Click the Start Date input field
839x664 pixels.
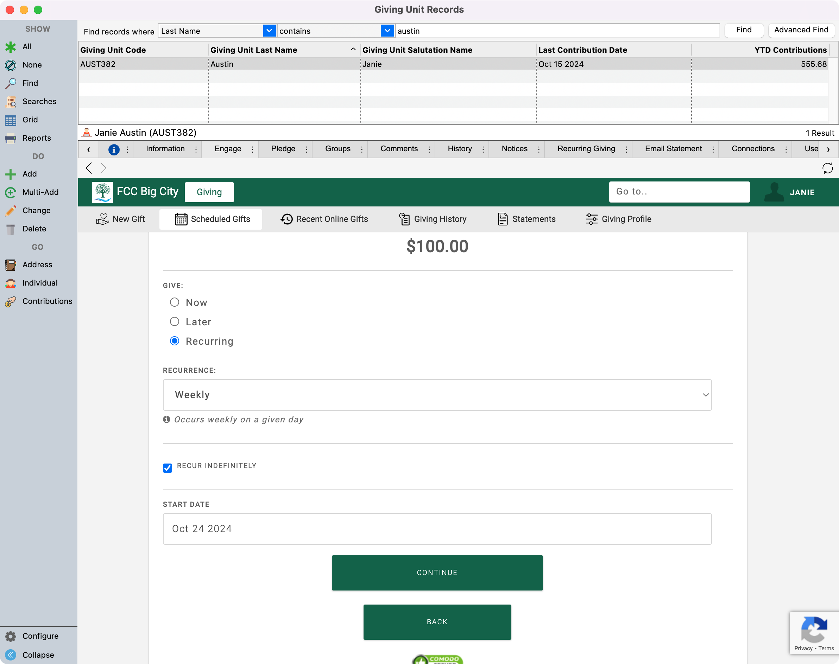[437, 529]
